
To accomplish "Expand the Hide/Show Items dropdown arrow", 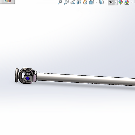I will 116,2.
